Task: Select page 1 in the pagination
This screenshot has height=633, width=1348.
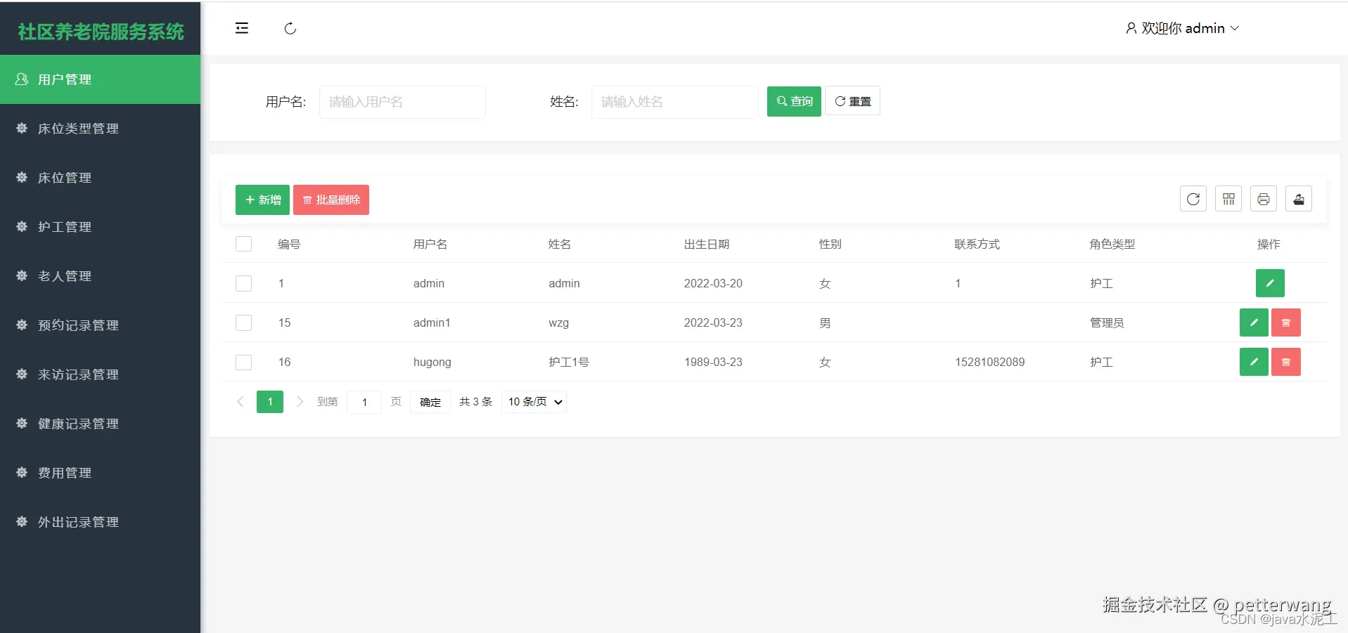Action: click(270, 402)
